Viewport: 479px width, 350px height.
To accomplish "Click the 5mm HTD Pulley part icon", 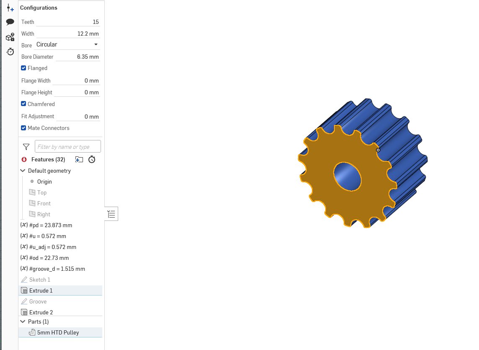I will tap(32, 332).
